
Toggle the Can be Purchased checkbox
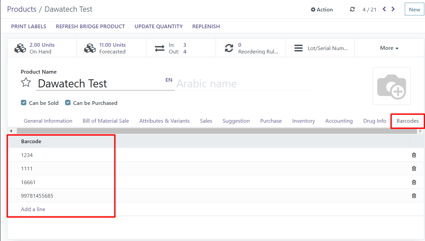[68, 103]
